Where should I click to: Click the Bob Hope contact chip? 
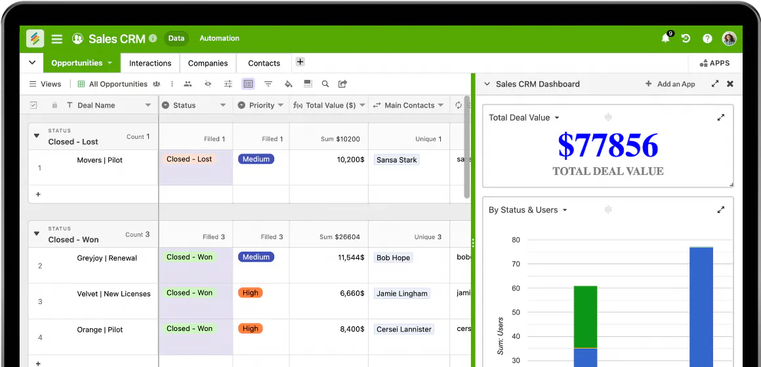coord(393,258)
